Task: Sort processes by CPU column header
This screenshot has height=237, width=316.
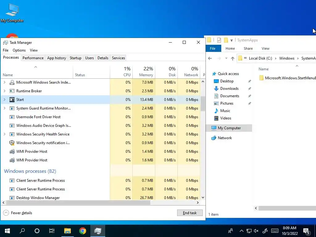Action: coord(121,72)
